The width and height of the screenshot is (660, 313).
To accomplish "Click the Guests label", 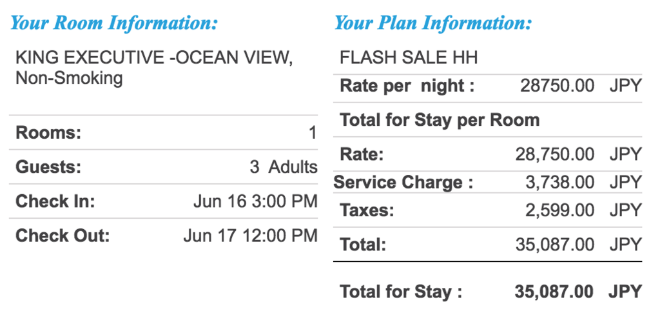I will (x=48, y=167).
